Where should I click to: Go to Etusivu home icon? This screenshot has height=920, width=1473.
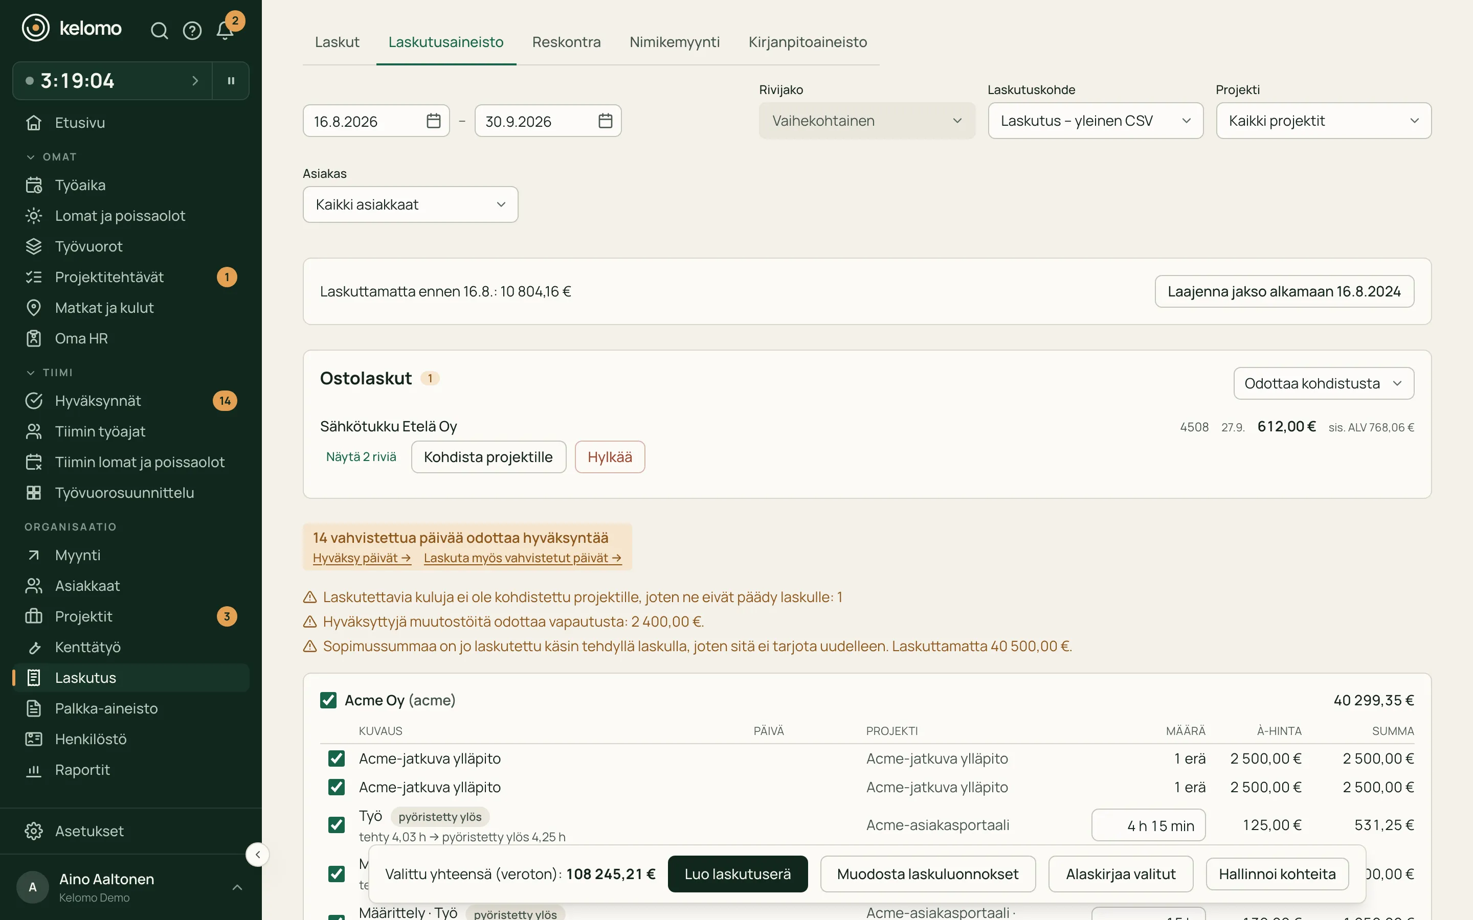34,122
